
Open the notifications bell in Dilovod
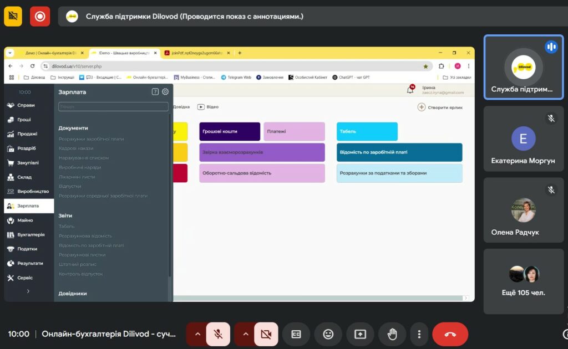(410, 89)
